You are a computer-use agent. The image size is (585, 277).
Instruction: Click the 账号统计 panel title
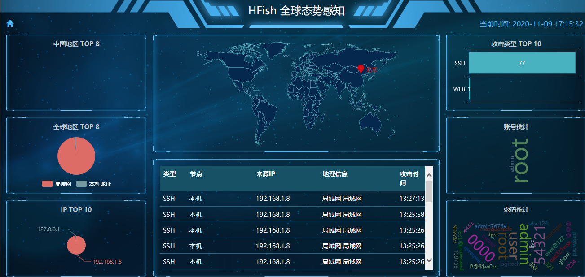516,127
